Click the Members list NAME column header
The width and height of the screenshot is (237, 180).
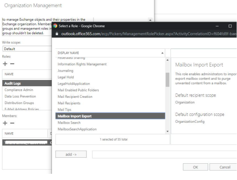coord(25,133)
